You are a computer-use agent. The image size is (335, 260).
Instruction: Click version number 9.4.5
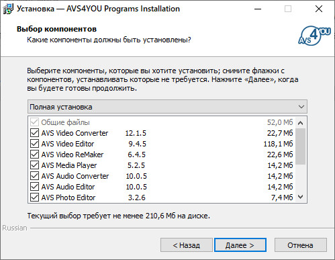(x=137, y=144)
